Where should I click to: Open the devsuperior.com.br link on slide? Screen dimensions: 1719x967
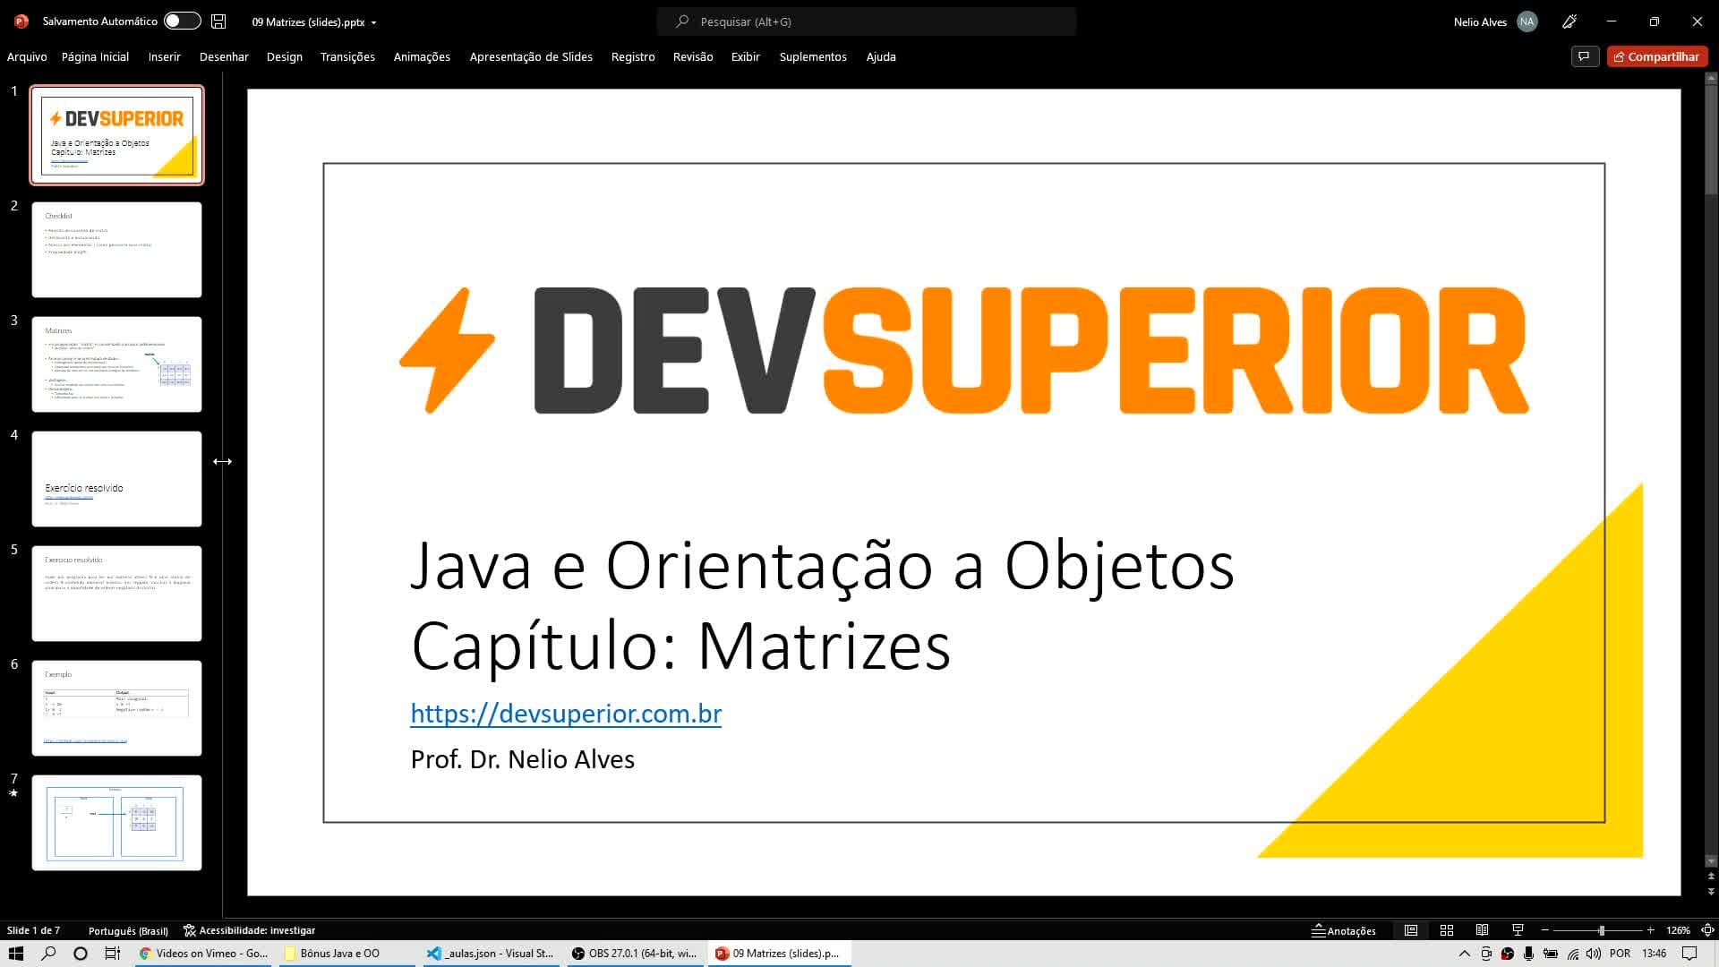coord(566,713)
